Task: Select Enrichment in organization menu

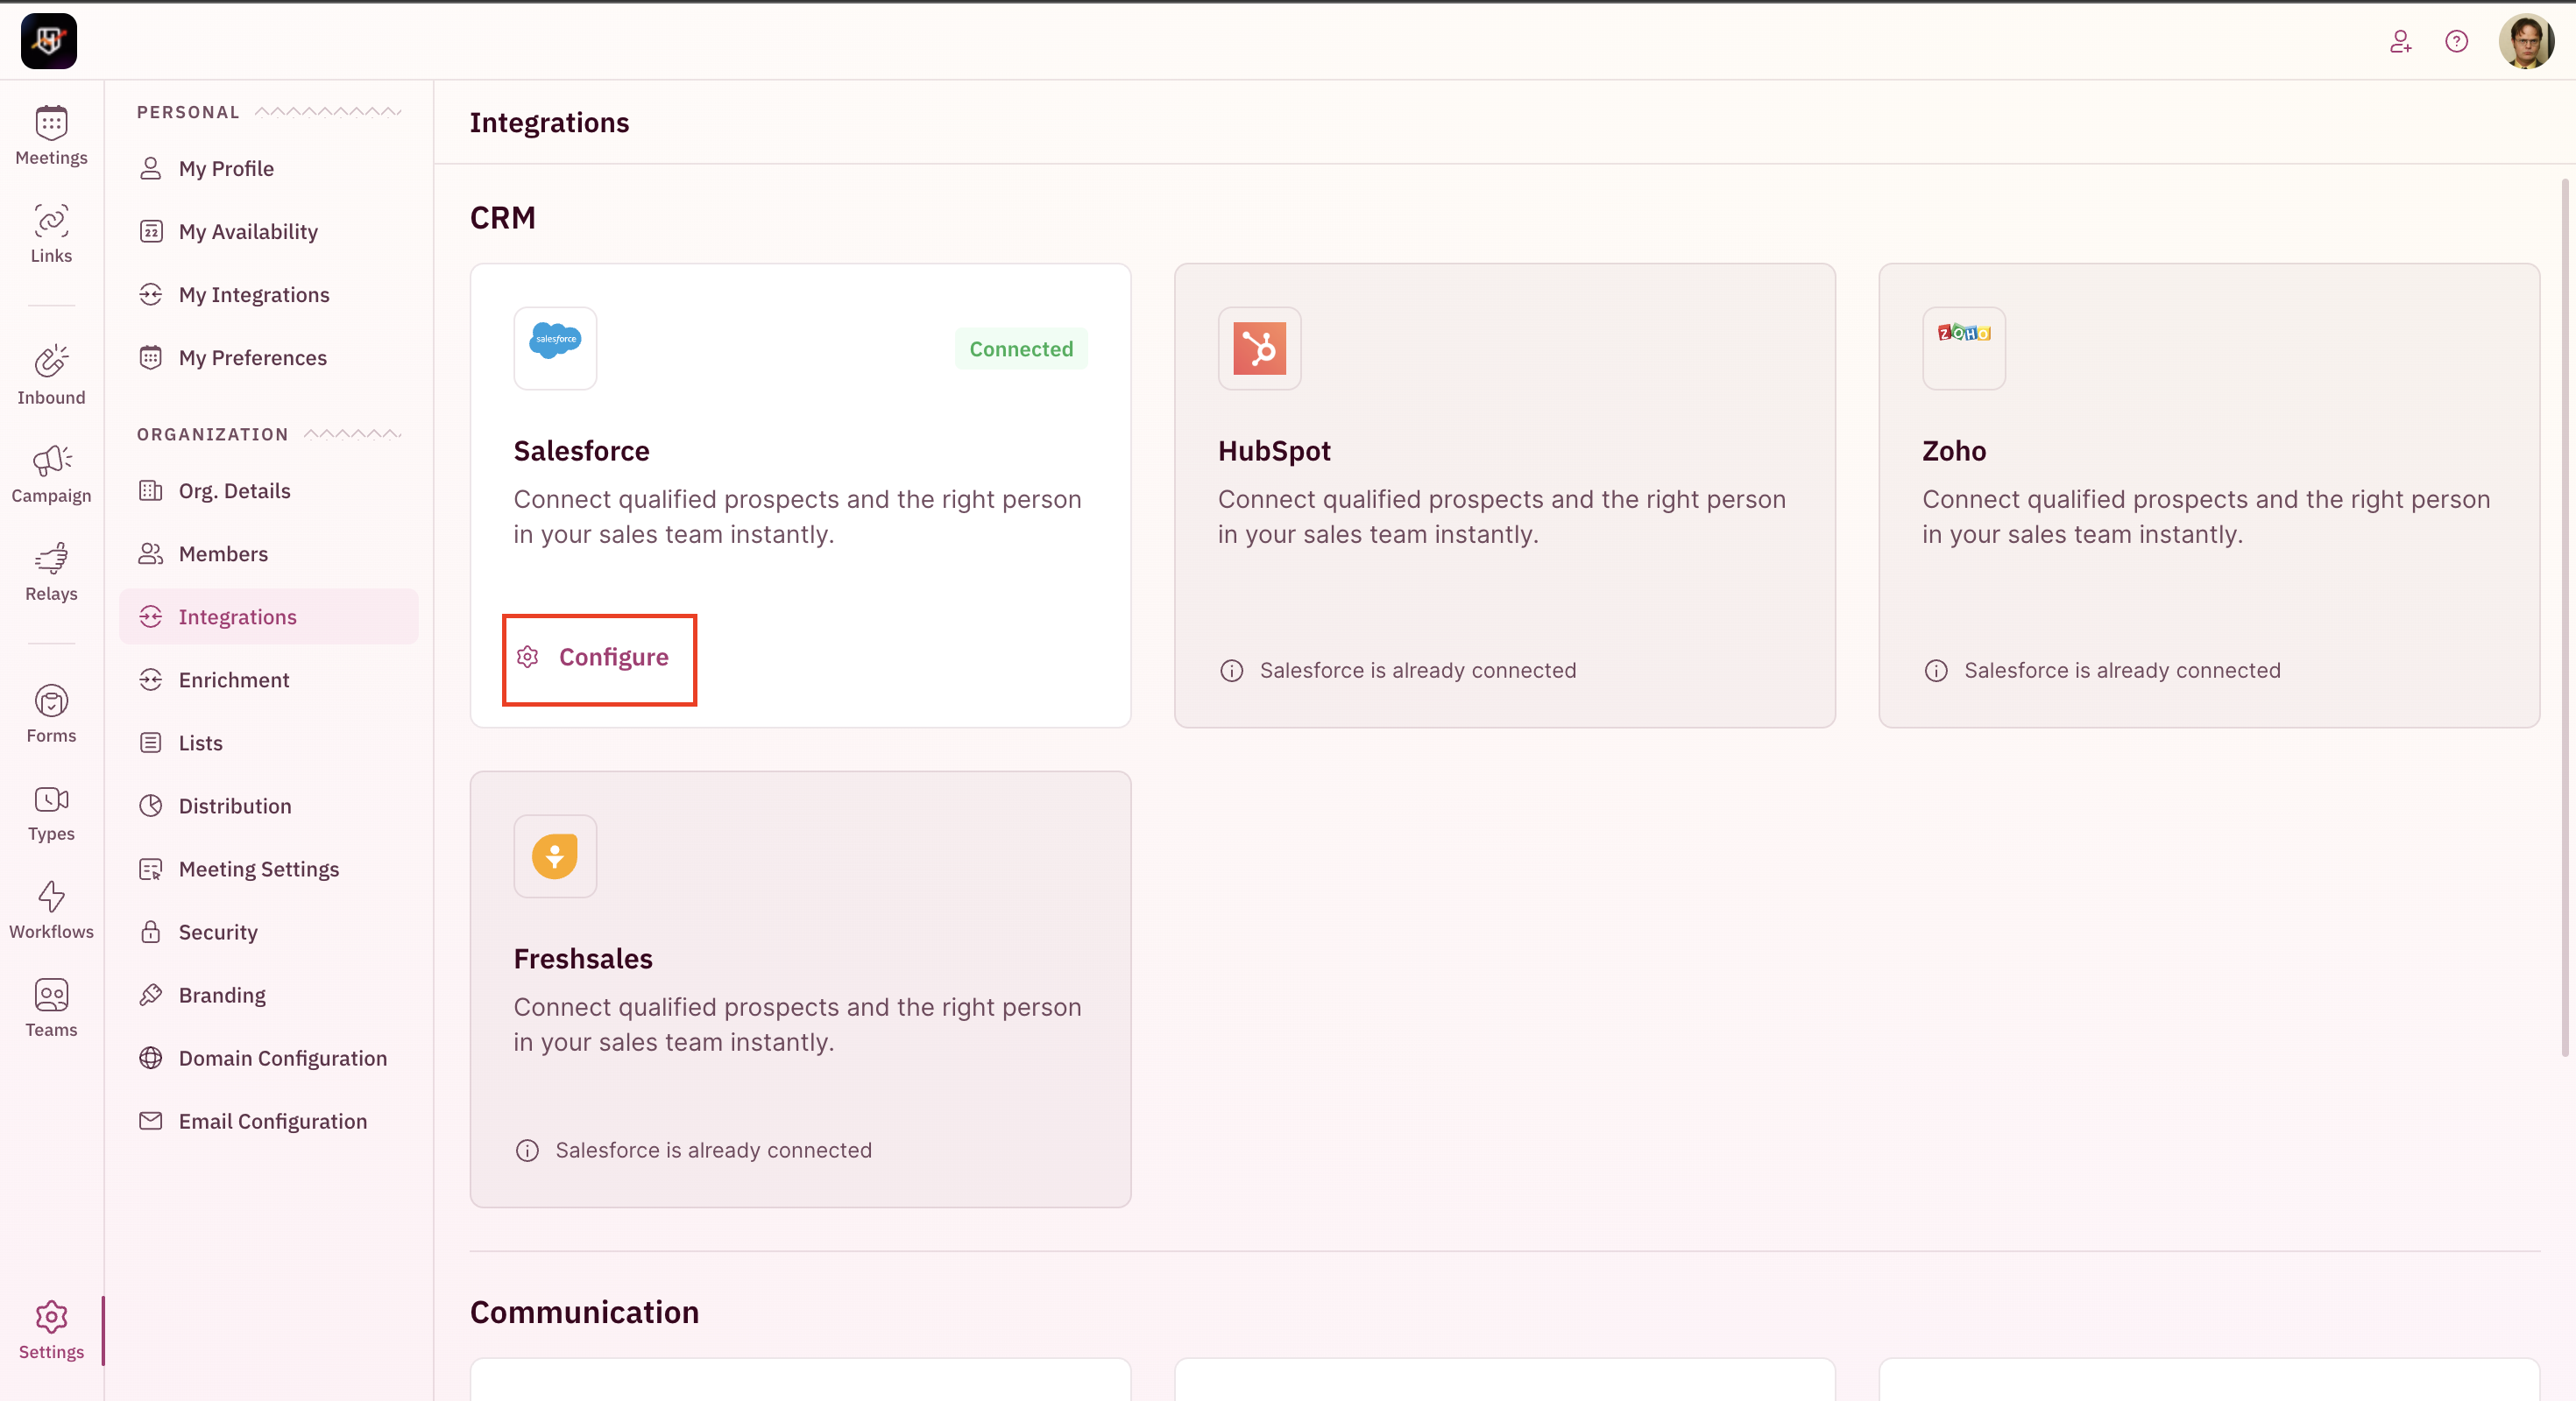Action: click(x=234, y=679)
